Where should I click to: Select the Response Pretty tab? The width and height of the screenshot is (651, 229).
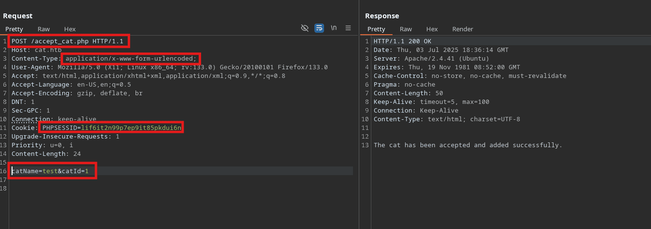click(376, 29)
